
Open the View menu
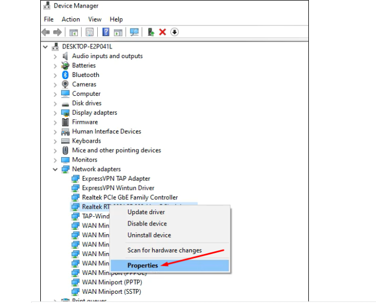pos(95,19)
